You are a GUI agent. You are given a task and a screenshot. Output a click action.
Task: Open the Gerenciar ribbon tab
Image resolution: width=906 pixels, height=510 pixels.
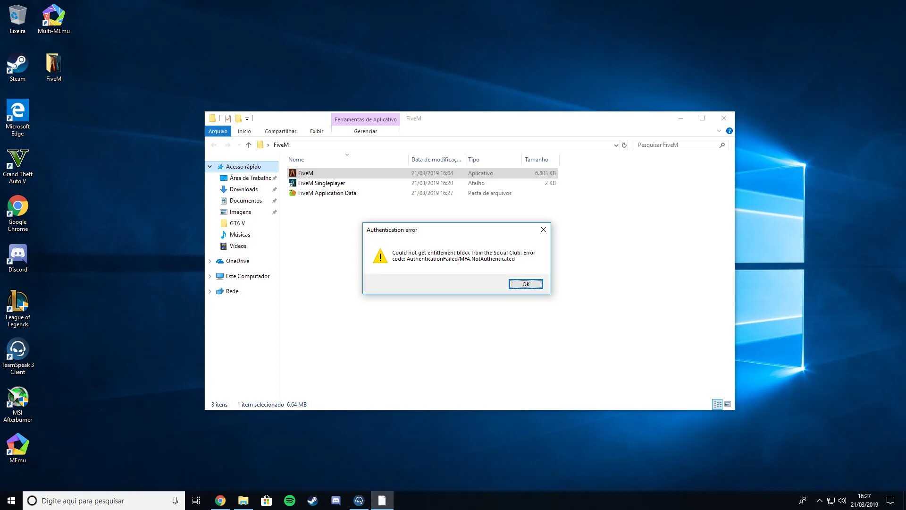pos(365,131)
